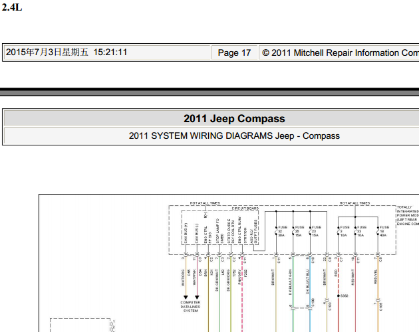Click the "© 2011 Mitchell Repair Information" copyright text
Viewport: 419px width, 332px height.
340,52
